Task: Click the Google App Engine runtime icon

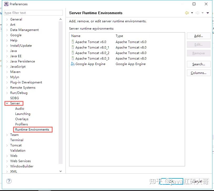Action: click(73, 64)
